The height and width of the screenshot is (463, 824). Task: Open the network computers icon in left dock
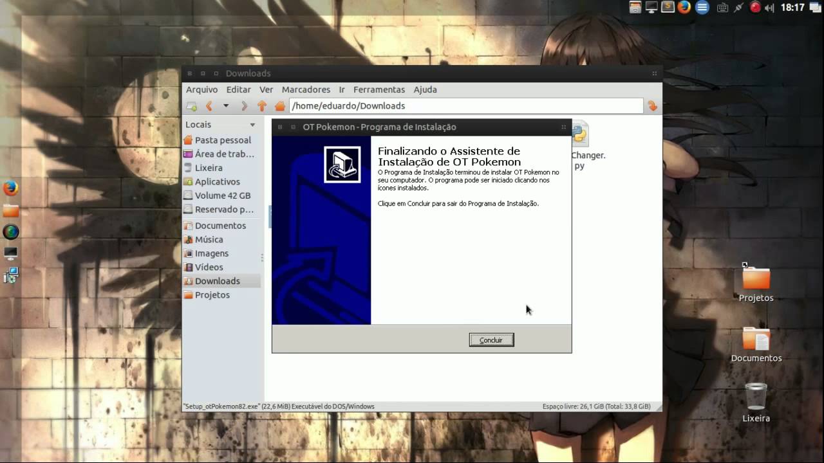(11, 275)
